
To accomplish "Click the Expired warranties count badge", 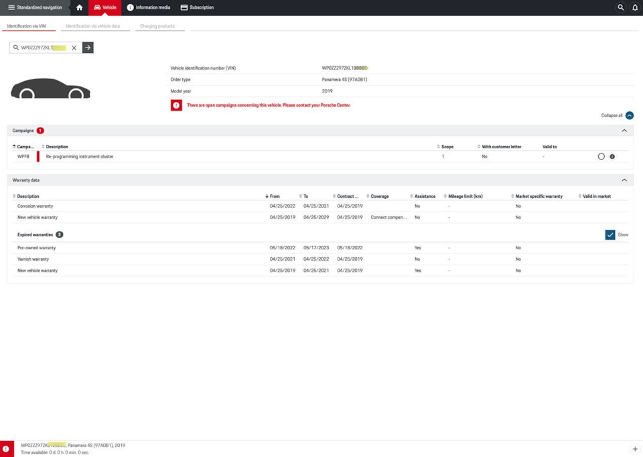I will pos(60,235).
